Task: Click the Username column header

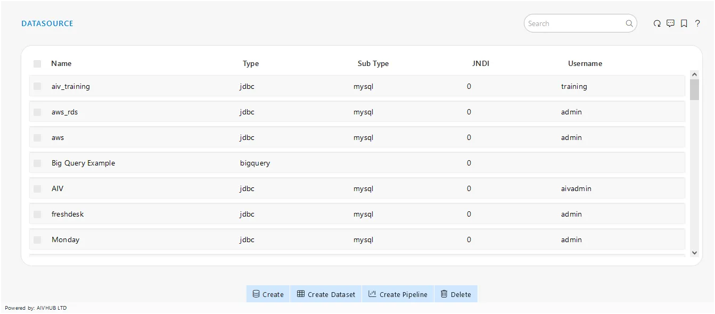Action: point(585,63)
